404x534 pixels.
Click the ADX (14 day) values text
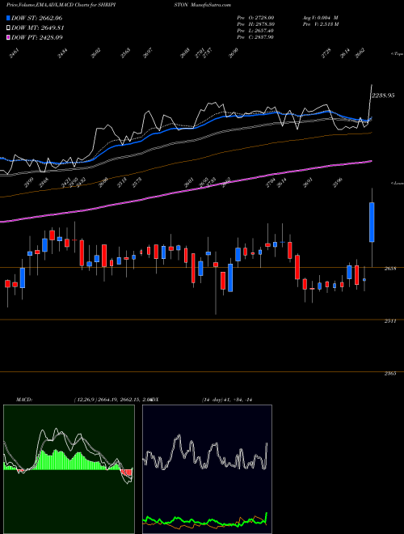(x=227, y=400)
